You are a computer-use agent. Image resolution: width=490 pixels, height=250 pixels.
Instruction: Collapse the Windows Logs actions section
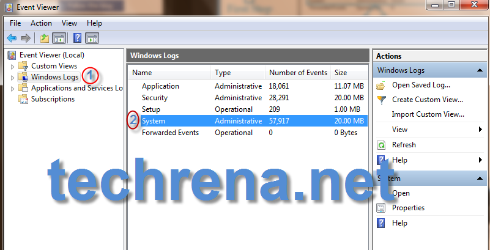[480, 70]
